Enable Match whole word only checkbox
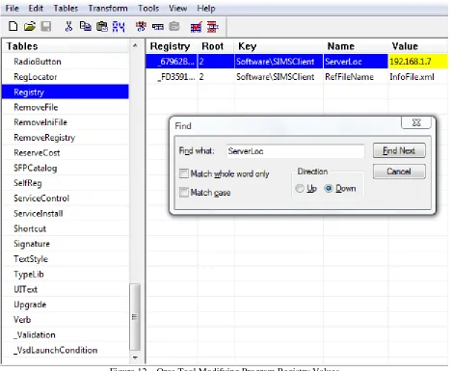This screenshot has height=371, width=451. pyautogui.click(x=184, y=173)
